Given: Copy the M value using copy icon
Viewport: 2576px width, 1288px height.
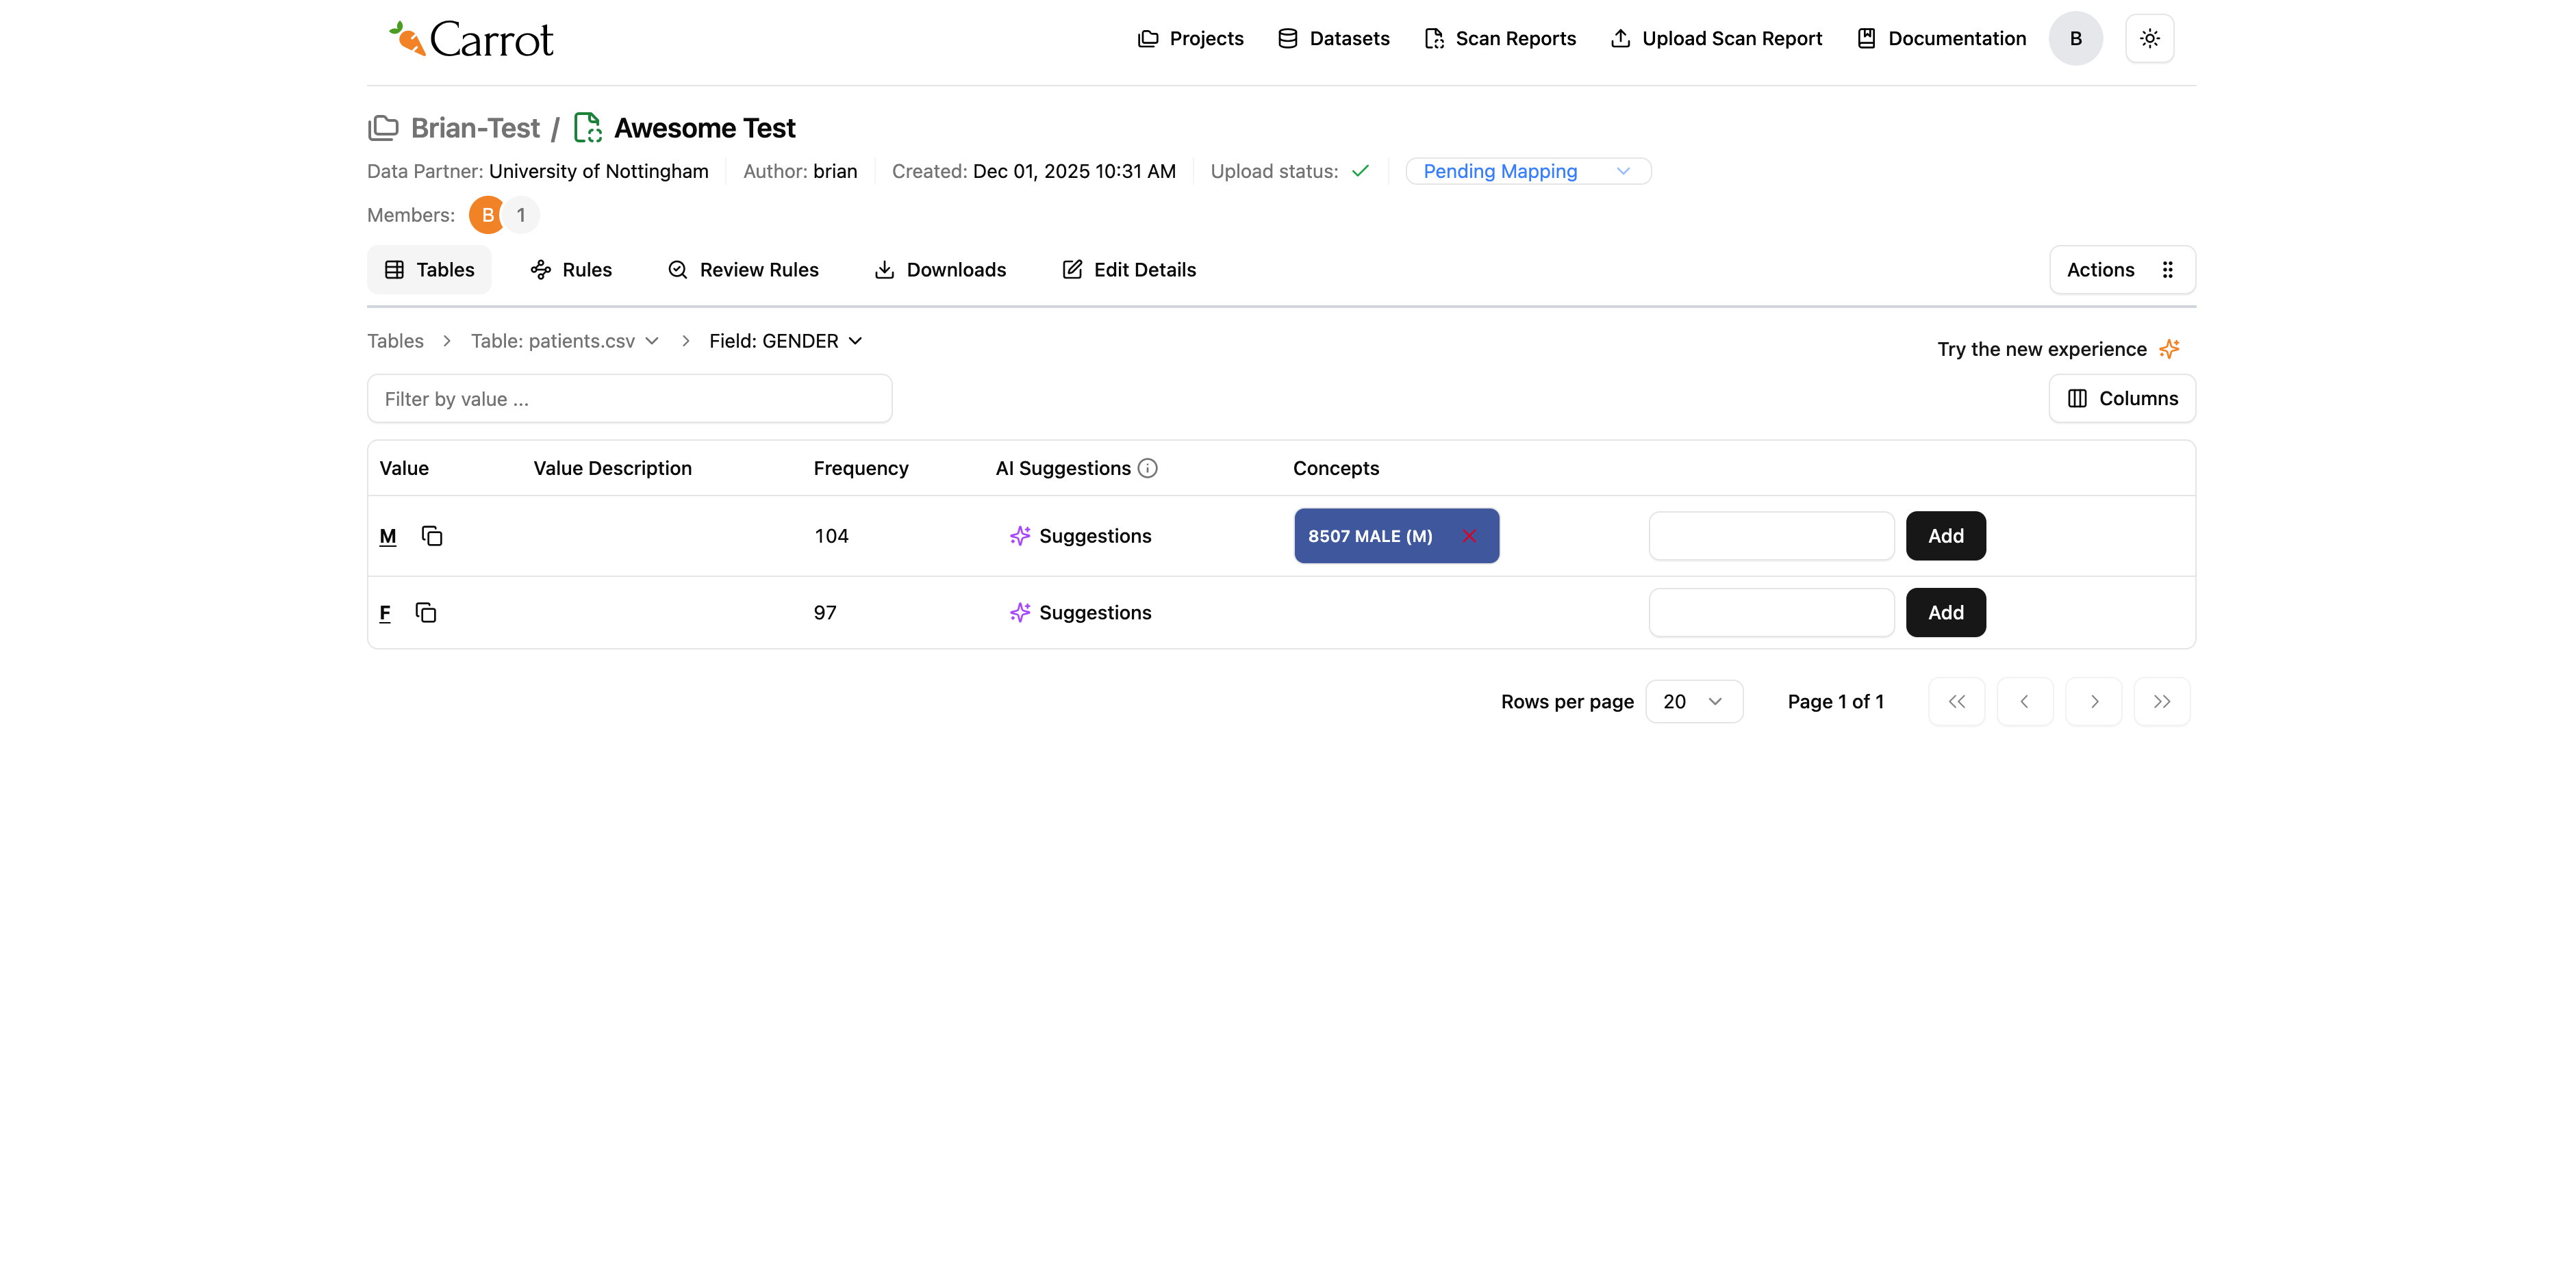Looking at the screenshot, I should (x=432, y=536).
